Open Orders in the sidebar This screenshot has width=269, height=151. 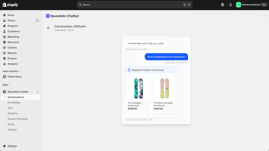click(11, 20)
